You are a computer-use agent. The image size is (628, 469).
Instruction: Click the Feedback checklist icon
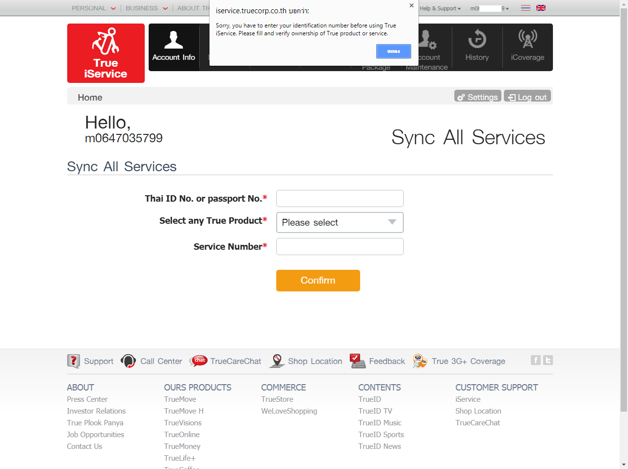(358, 361)
